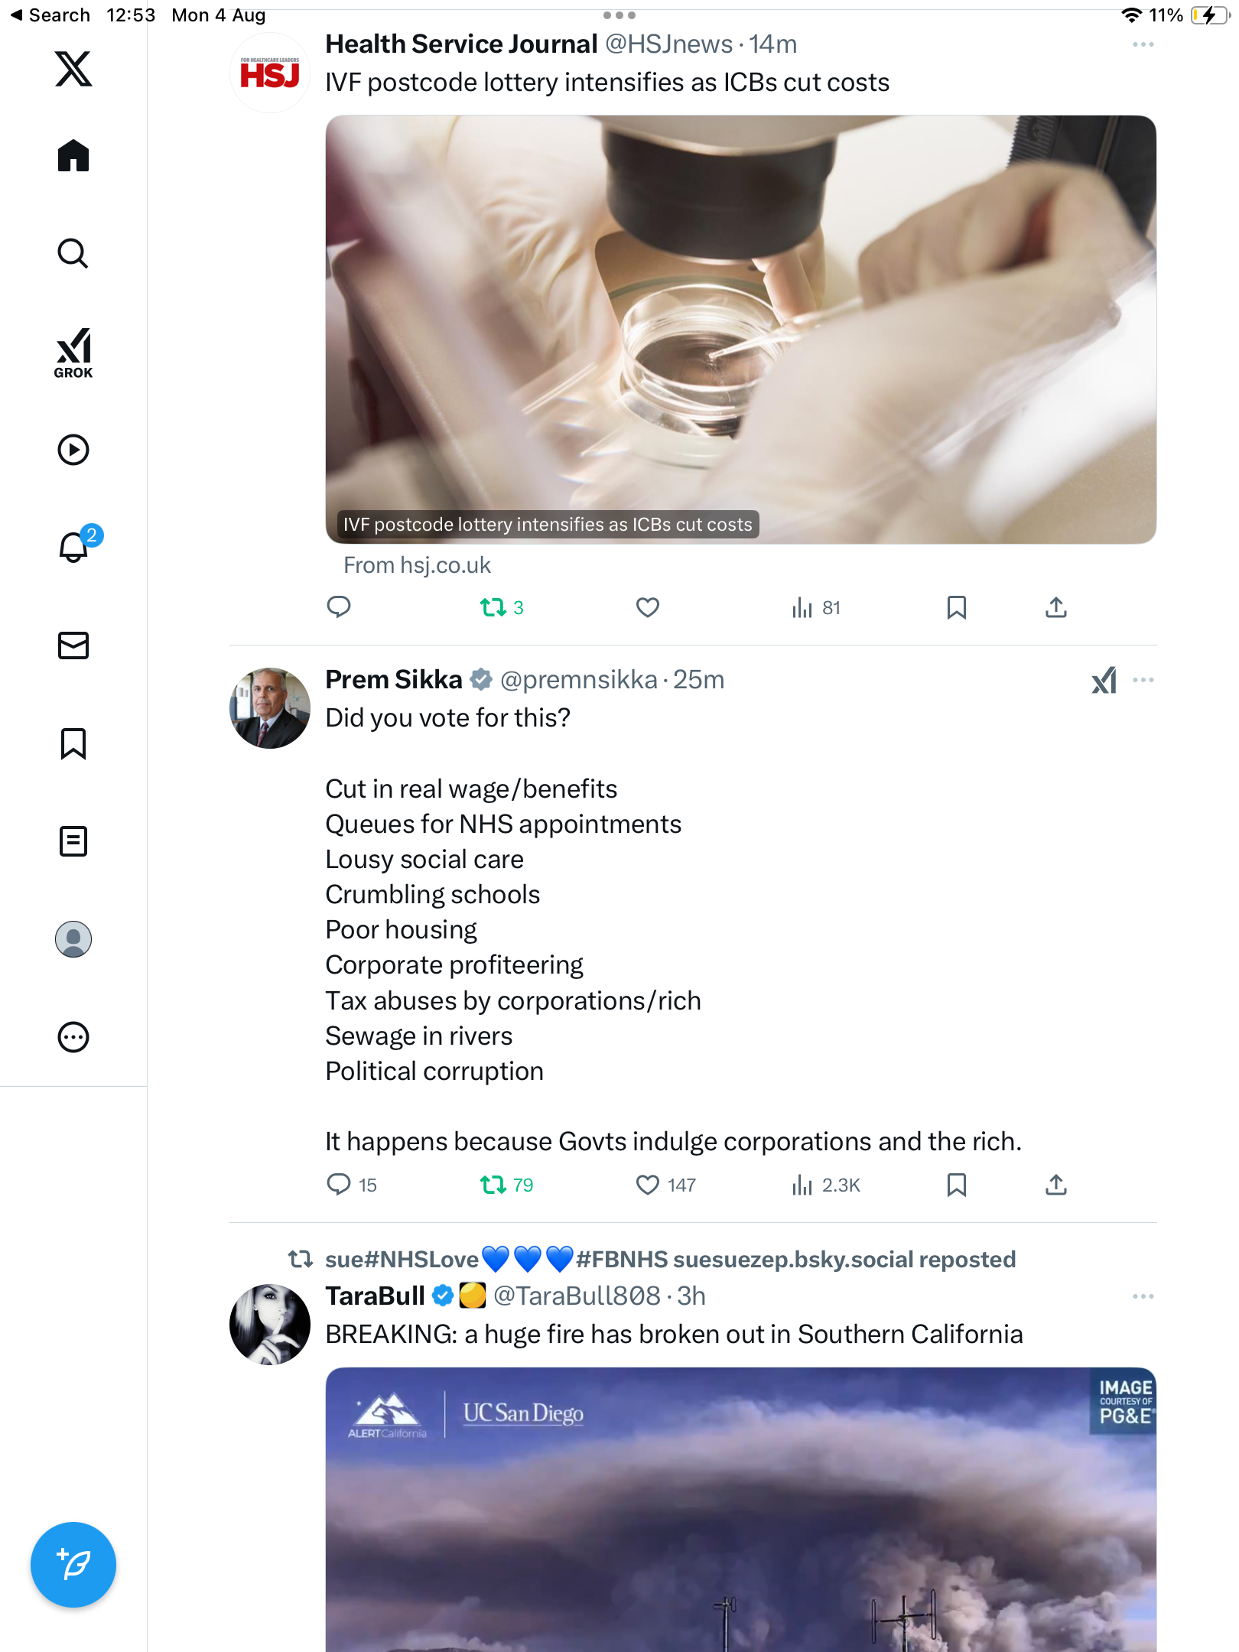1239x1652 pixels.
Task: Expand the sidebar More menu circle
Action: coord(73,1037)
